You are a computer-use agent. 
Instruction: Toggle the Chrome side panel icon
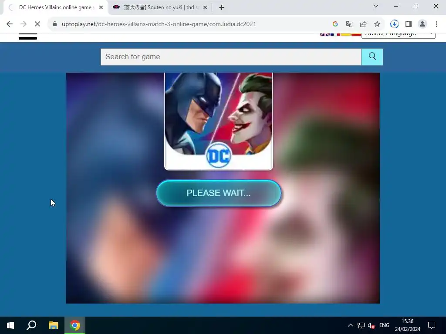click(x=409, y=24)
